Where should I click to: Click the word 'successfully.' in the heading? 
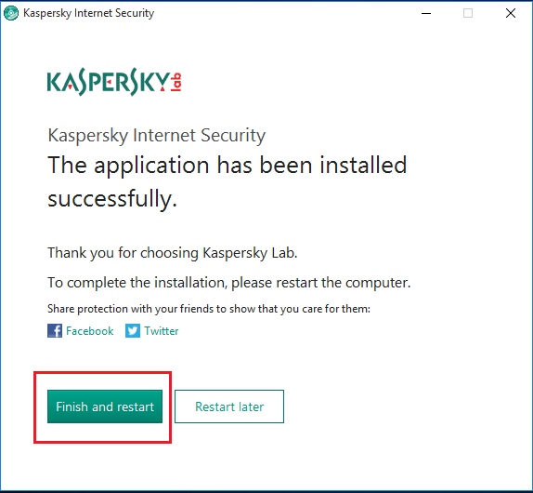click(x=112, y=200)
